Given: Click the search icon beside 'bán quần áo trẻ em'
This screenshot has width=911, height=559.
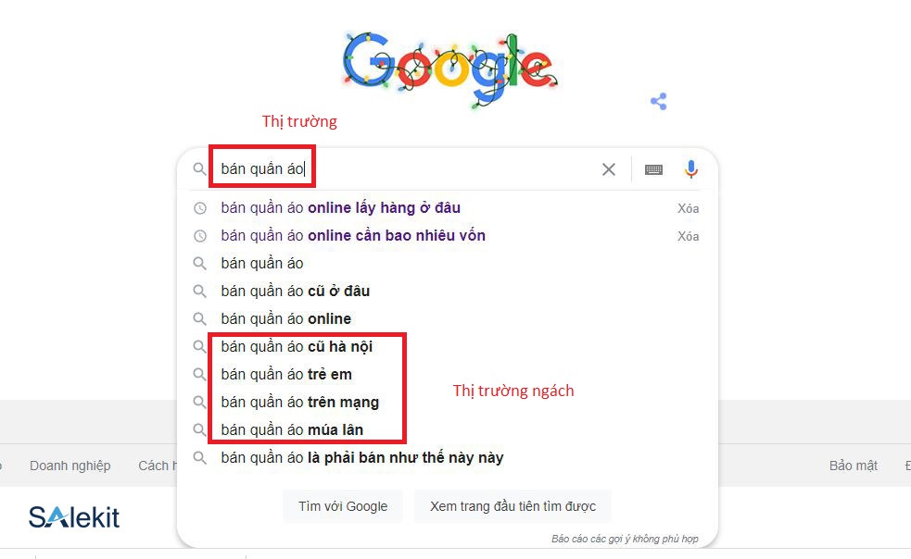Looking at the screenshot, I should click(200, 374).
